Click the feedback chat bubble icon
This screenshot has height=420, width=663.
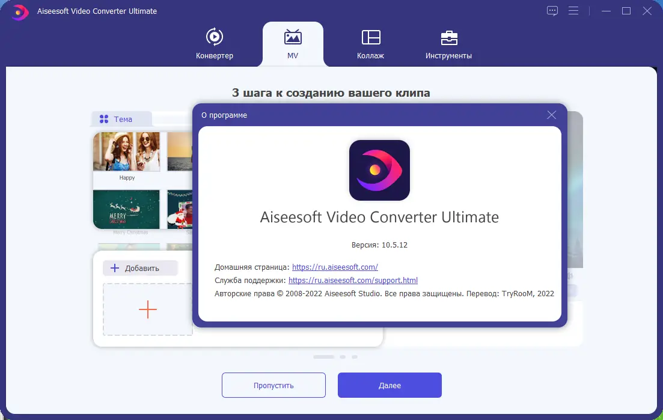point(552,11)
